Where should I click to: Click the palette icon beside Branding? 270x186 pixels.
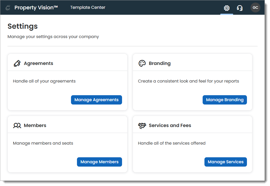click(142, 63)
